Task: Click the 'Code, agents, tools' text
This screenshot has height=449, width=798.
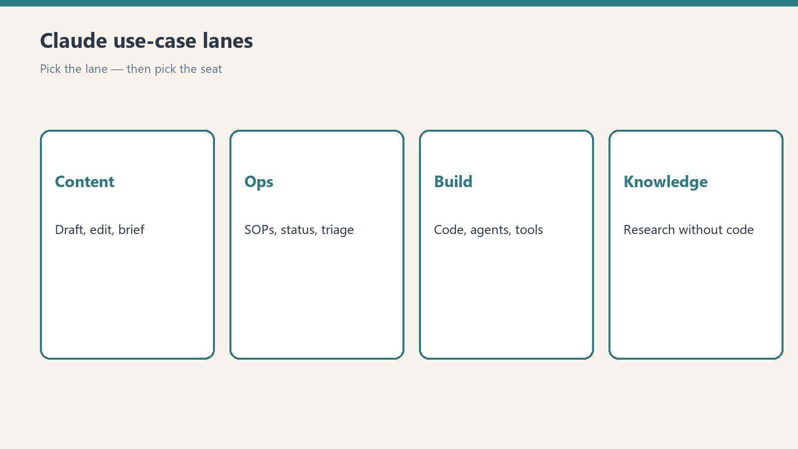Action: point(488,230)
